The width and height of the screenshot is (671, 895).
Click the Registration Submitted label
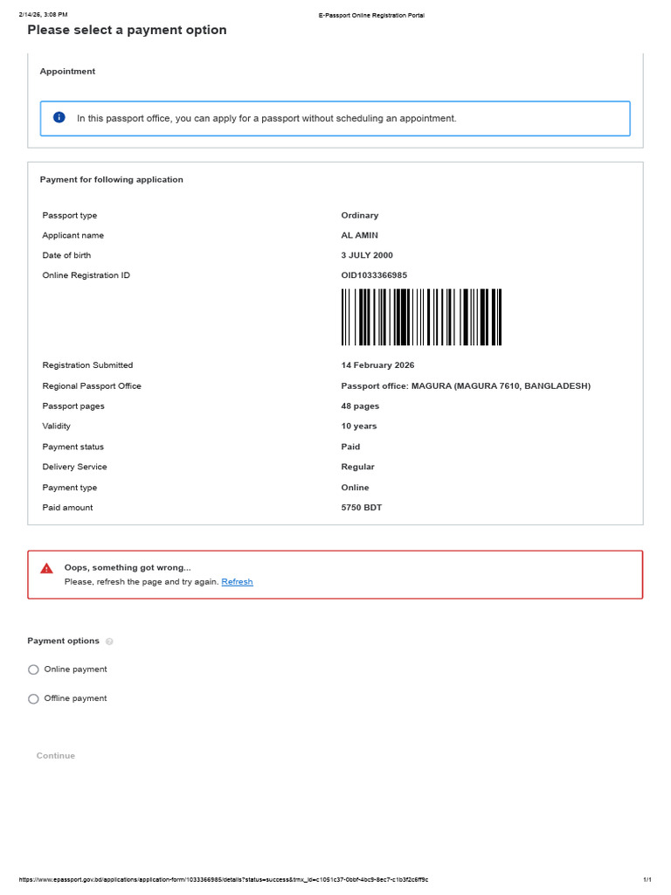(x=87, y=365)
